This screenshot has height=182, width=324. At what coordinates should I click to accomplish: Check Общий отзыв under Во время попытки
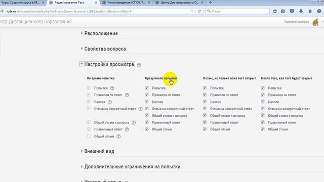89,136
